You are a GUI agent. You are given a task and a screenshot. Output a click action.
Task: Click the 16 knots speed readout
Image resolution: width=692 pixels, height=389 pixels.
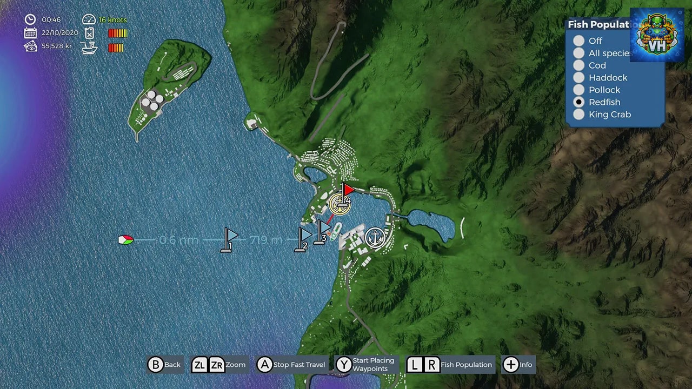(x=113, y=20)
